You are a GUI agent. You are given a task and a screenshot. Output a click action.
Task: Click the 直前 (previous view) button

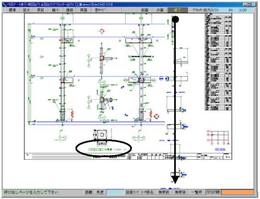point(70,10)
